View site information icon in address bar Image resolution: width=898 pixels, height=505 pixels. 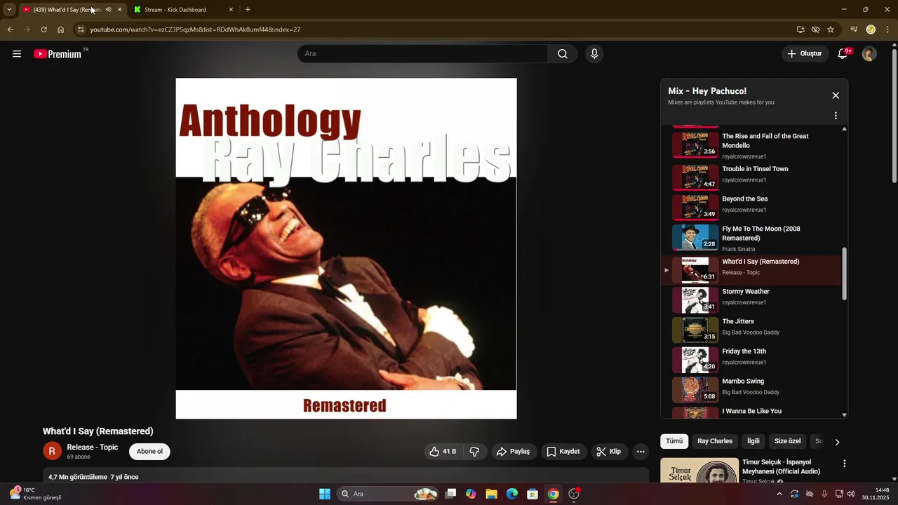(81, 29)
